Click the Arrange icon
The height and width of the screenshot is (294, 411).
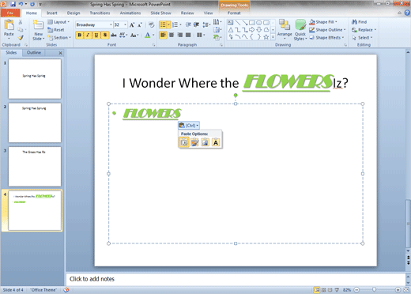[285, 29]
